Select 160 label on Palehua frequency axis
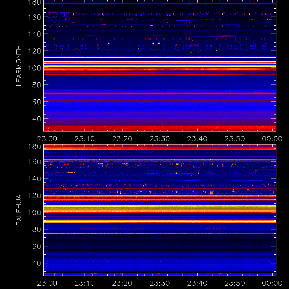Viewport: 289px width, 289px height. click(34, 161)
